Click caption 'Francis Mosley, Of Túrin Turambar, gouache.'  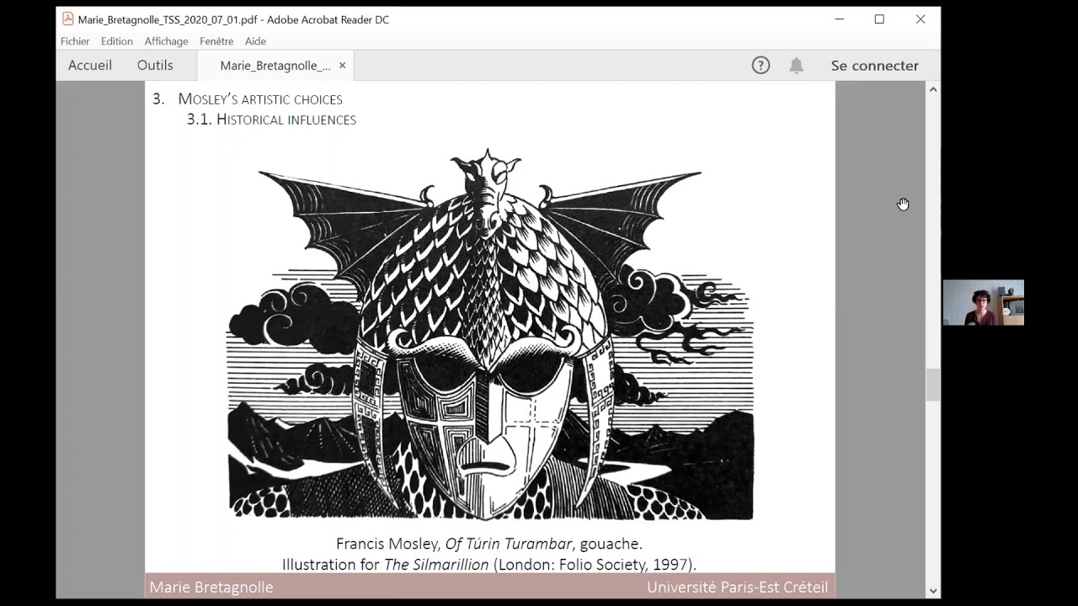[489, 544]
